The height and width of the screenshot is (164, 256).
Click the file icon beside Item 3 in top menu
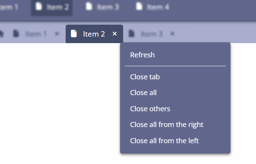click(89, 7)
